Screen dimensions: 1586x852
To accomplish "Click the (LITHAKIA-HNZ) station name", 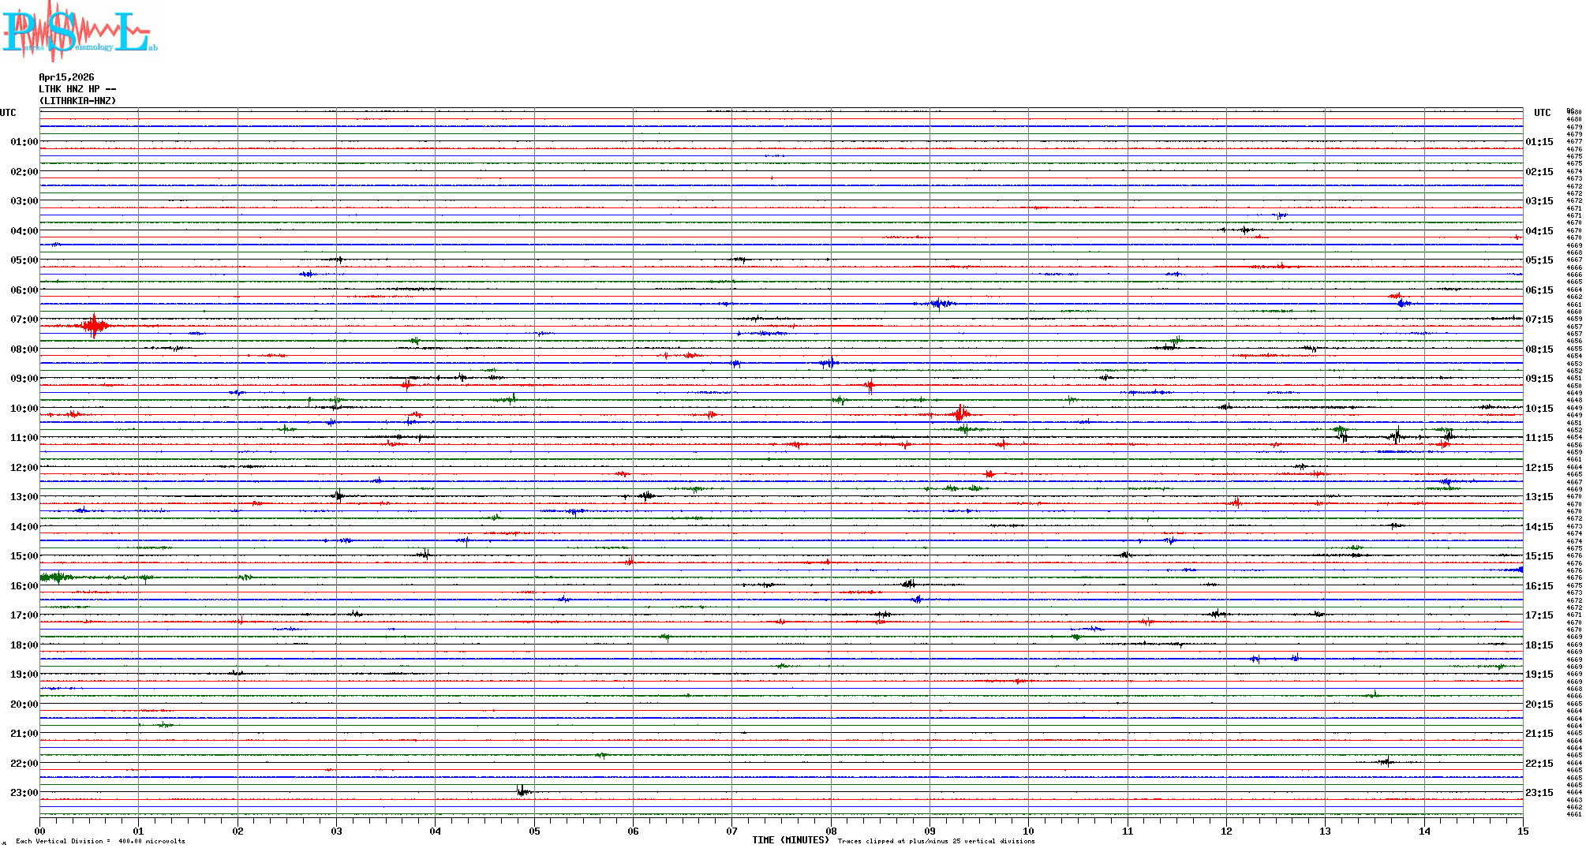I will [x=77, y=101].
